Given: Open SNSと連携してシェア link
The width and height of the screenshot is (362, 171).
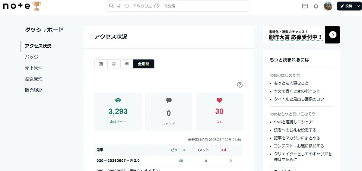Looking at the screenshot, I should click(293, 122).
